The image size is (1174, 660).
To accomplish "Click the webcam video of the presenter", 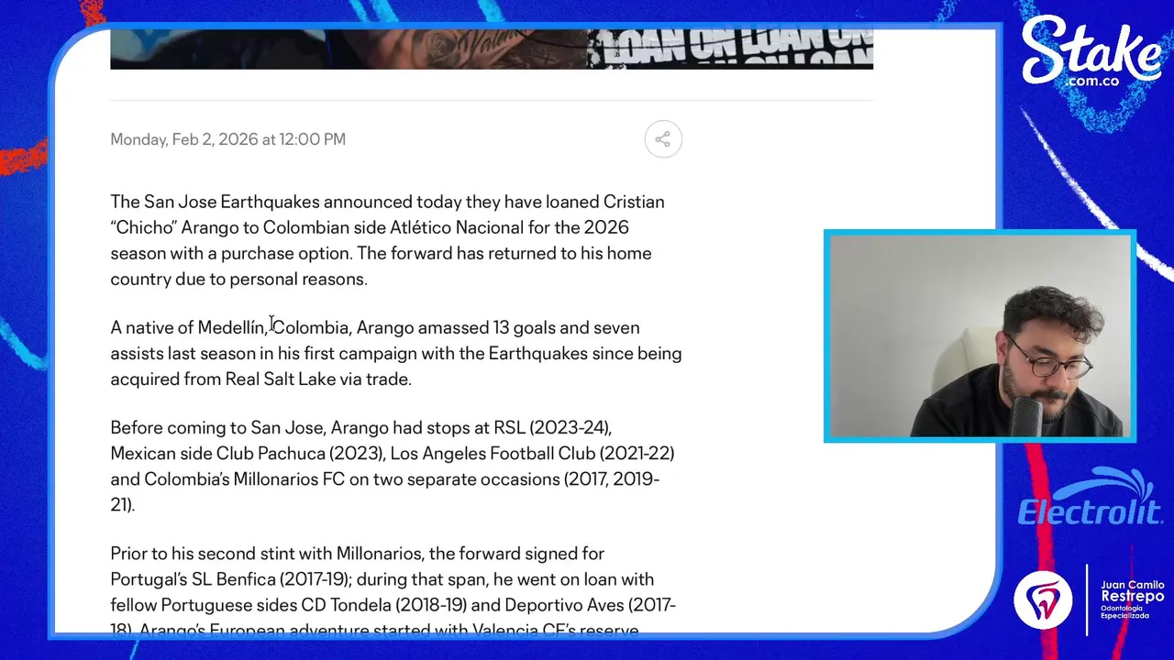I will pos(980,336).
